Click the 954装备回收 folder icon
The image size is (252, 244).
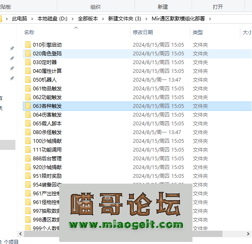tap(28, 185)
